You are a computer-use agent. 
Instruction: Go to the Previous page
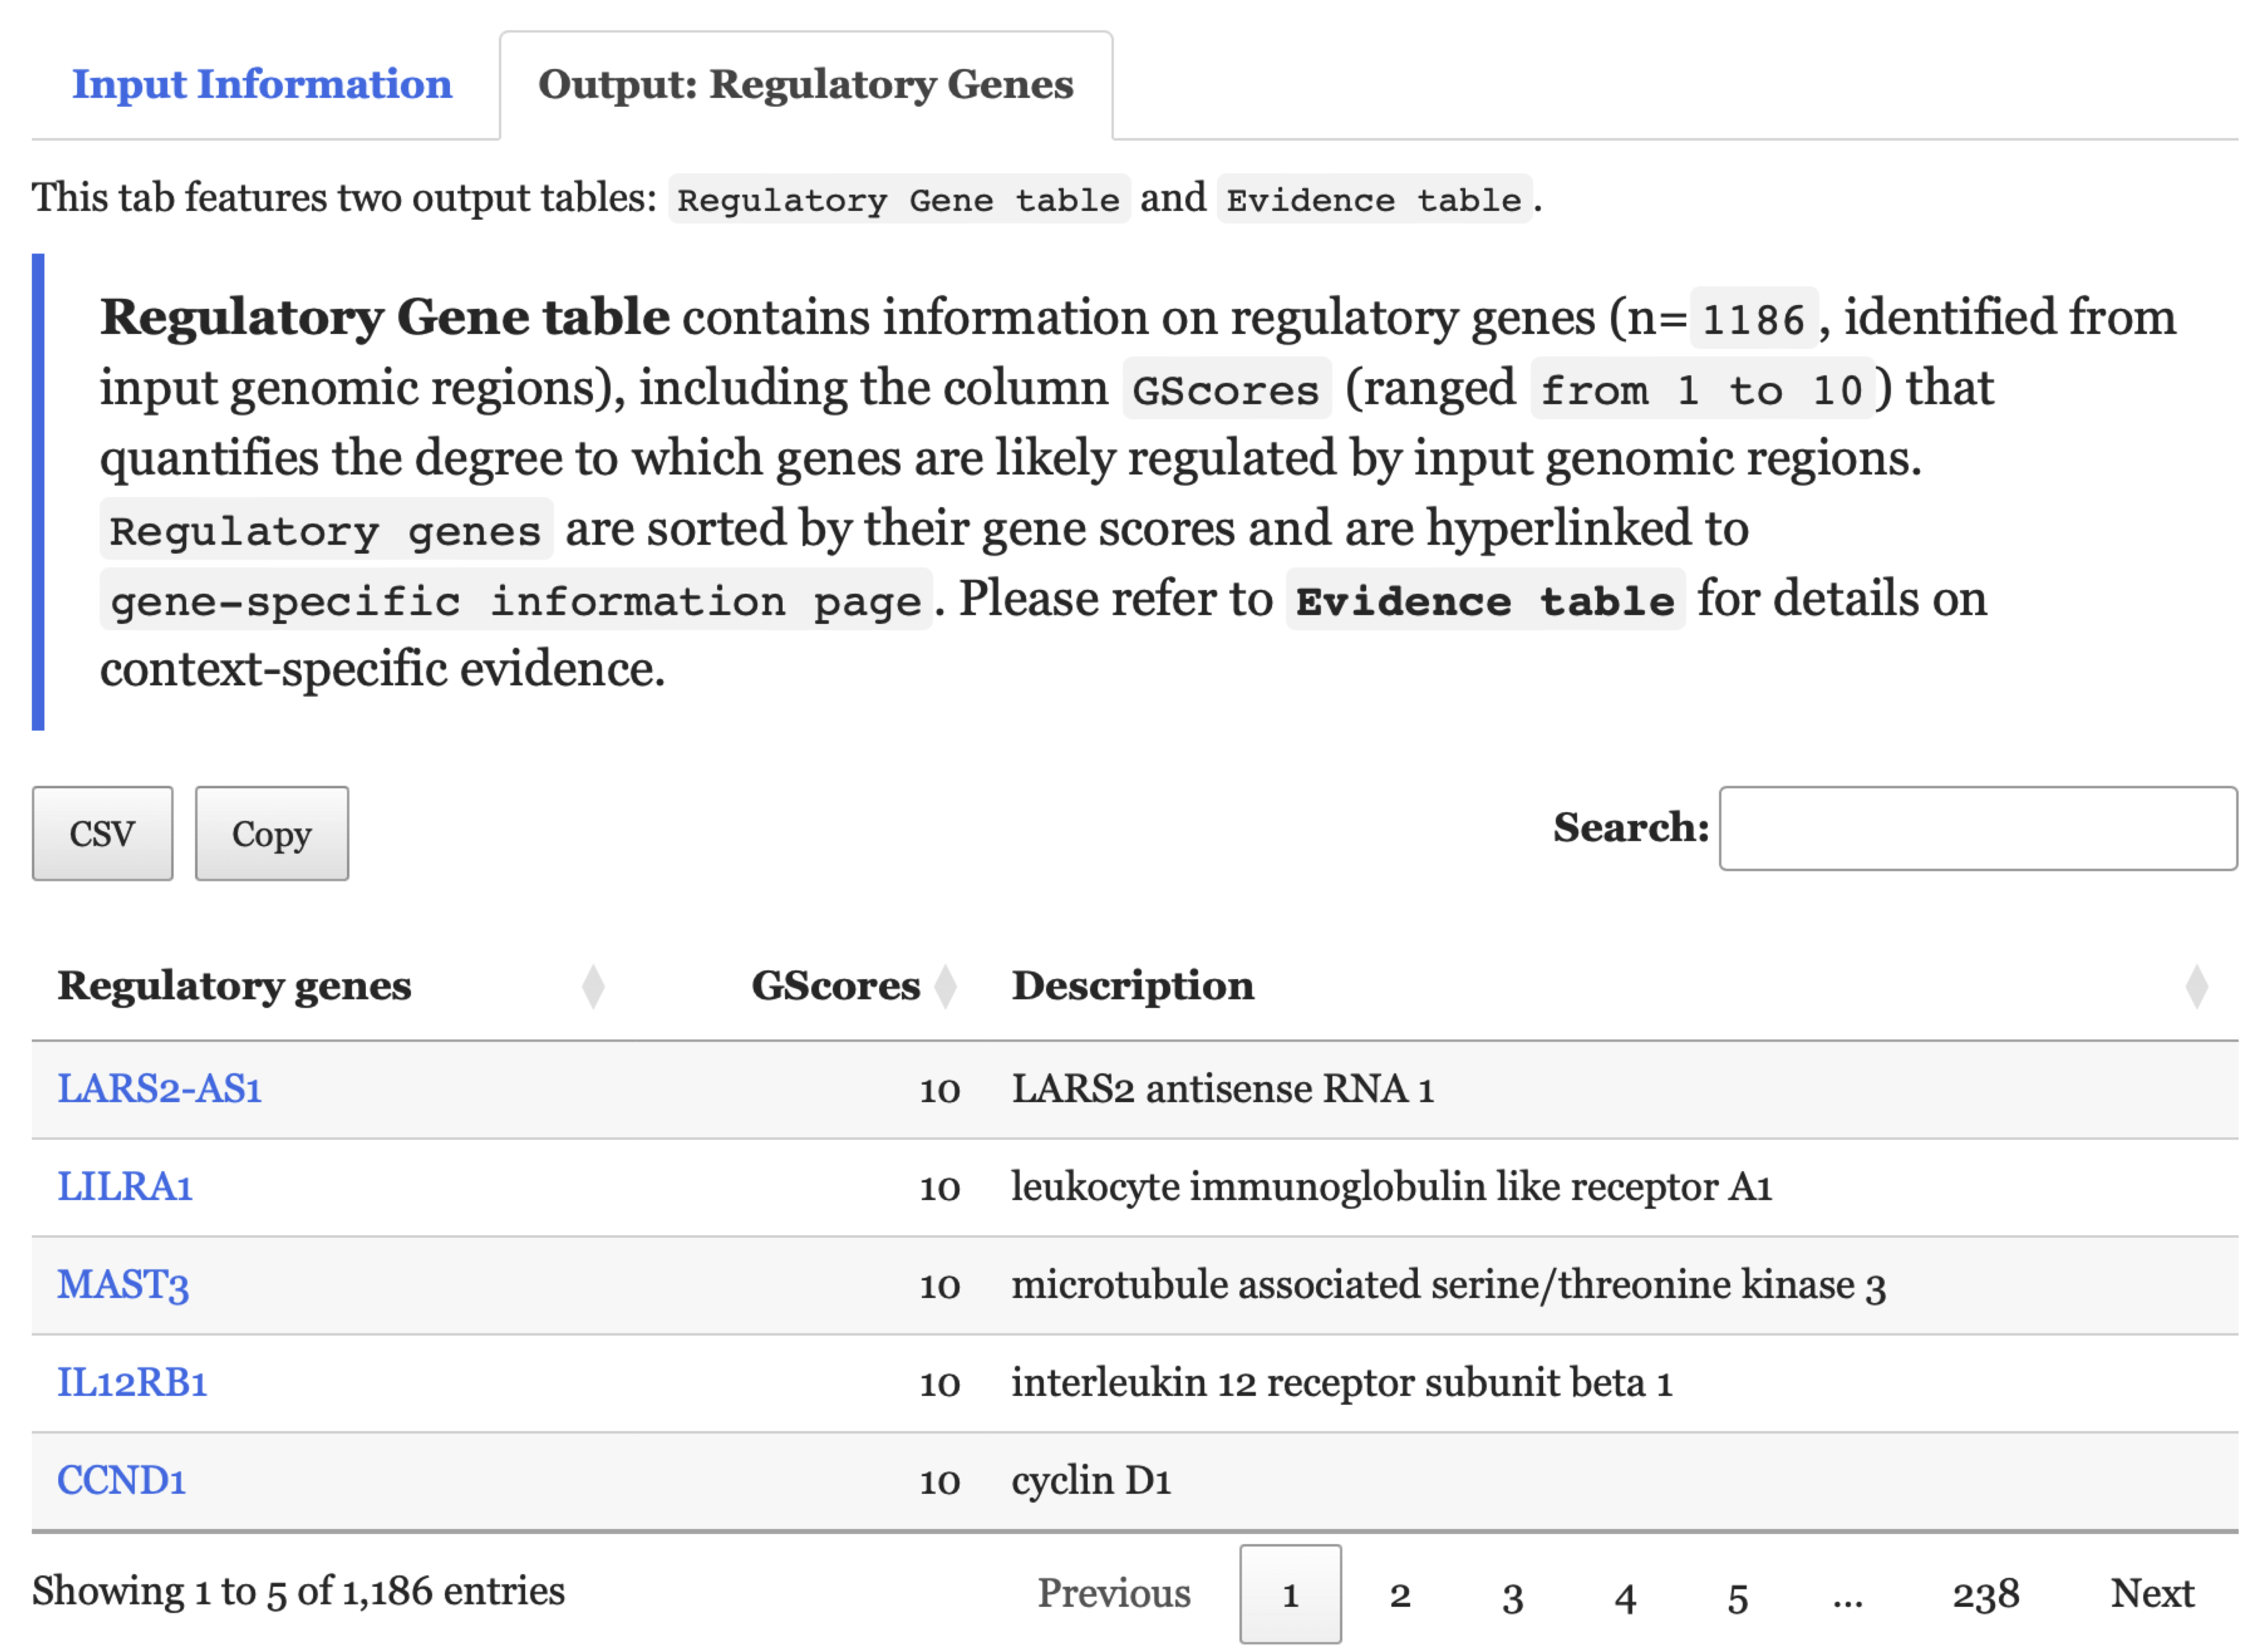[1114, 1593]
